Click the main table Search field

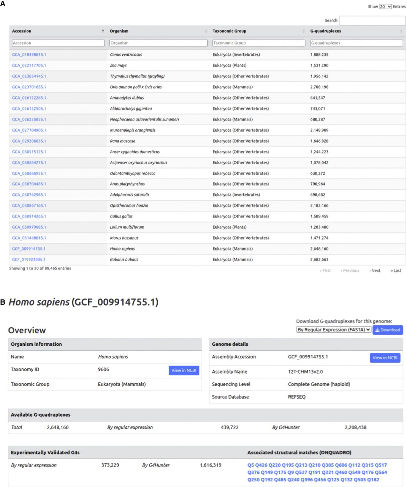pyautogui.click(x=372, y=21)
